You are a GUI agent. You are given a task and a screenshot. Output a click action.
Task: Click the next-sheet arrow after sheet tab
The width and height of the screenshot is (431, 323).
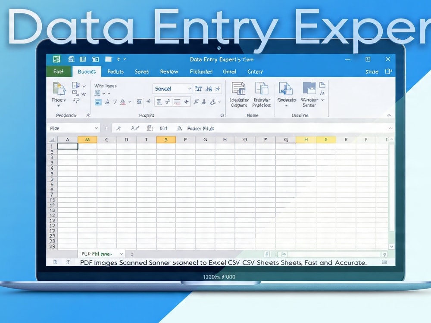point(132,255)
